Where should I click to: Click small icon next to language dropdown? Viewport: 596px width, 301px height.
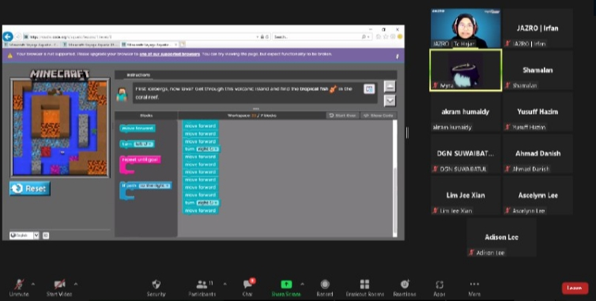(46, 235)
